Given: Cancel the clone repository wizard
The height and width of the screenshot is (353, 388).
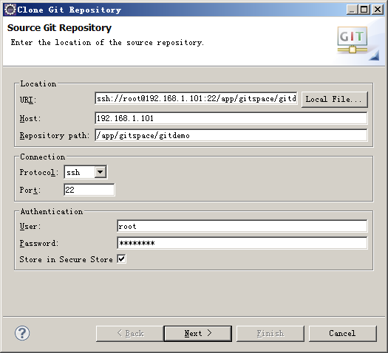Looking at the screenshot, I should pyautogui.click(x=342, y=334).
